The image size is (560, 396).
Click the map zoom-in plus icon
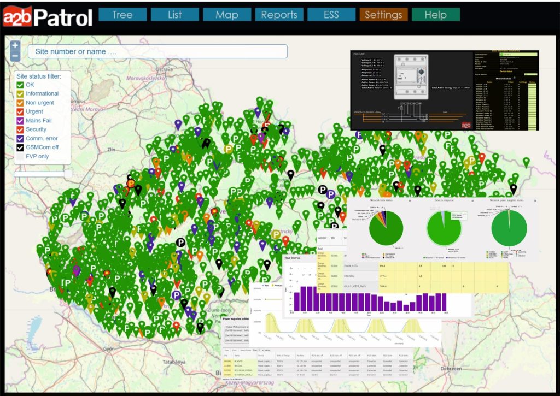(x=14, y=44)
